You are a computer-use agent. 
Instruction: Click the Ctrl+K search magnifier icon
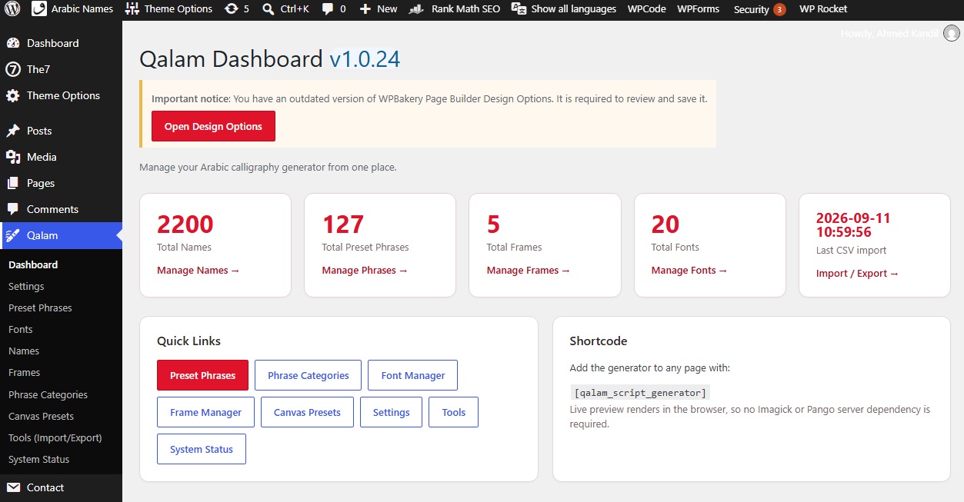(x=268, y=9)
